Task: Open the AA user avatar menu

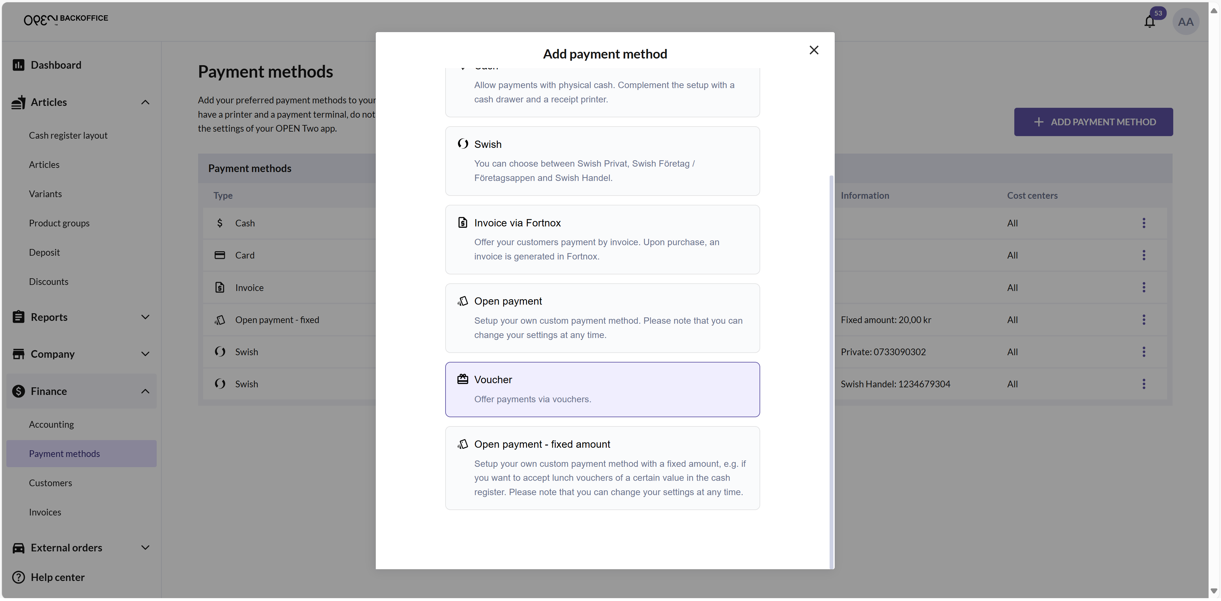Action: [x=1185, y=22]
